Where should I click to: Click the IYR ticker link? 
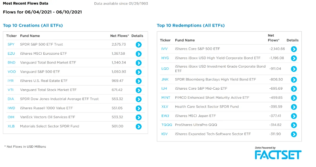[x=10, y=81]
